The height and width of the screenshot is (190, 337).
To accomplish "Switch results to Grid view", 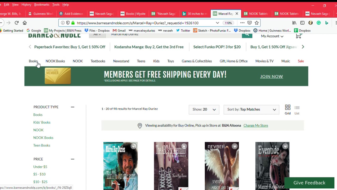I will pyautogui.click(x=288, y=110).
